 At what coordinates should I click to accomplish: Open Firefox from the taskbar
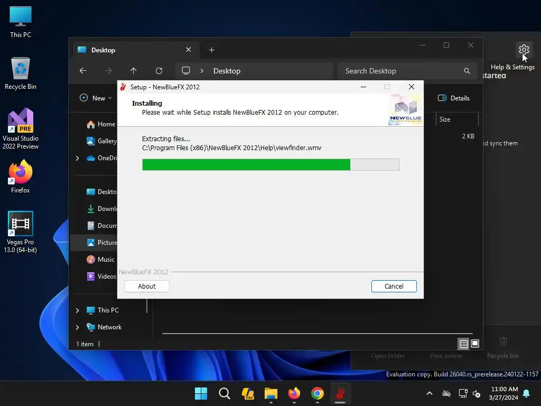(x=294, y=393)
